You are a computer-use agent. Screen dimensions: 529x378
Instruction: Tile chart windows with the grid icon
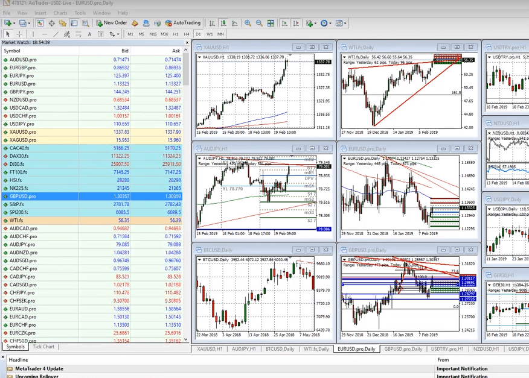[271, 24]
